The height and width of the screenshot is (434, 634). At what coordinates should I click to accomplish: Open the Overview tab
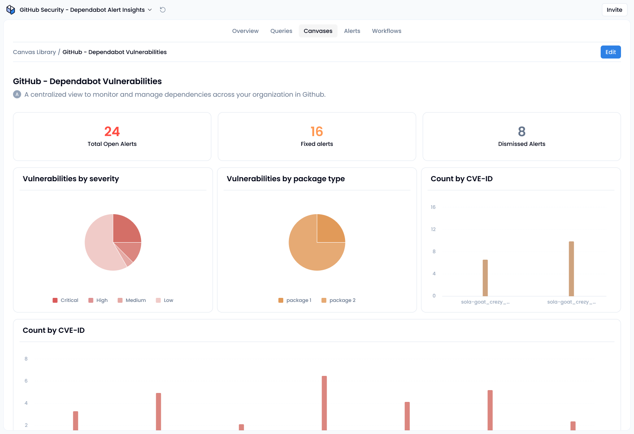[245, 31]
